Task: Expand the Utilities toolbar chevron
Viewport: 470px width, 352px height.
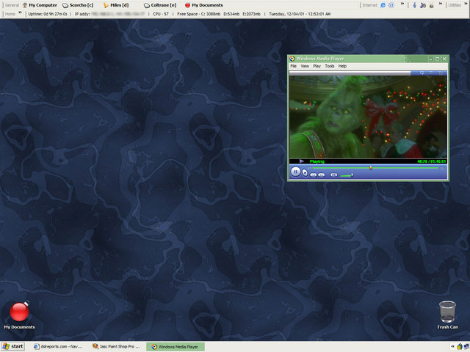Action: (467, 4)
